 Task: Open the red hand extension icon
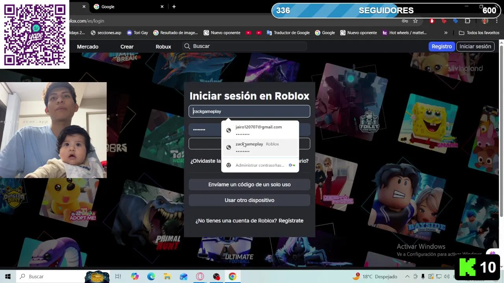click(432, 21)
